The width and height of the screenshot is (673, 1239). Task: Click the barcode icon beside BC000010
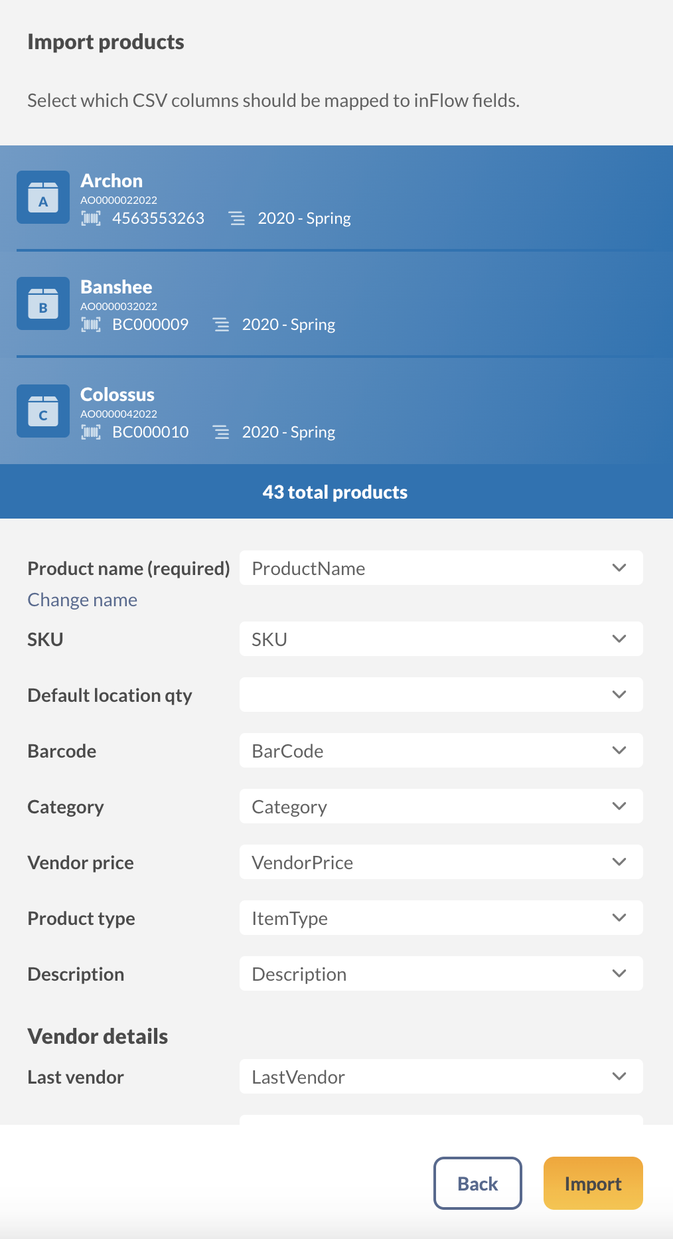click(91, 432)
